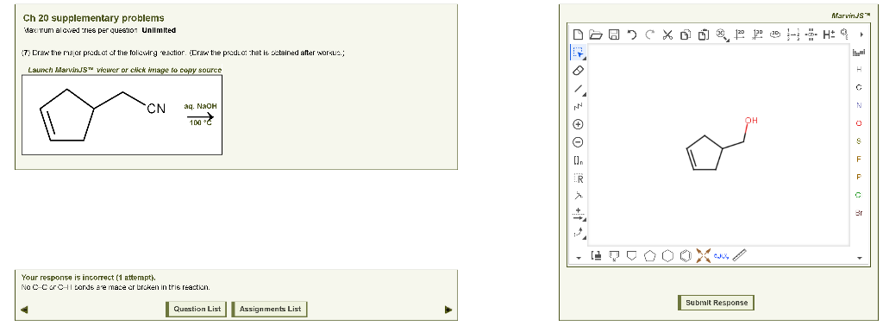Open 3D view of structure
Image resolution: width=883 pixels, height=332 pixels.
click(x=775, y=34)
